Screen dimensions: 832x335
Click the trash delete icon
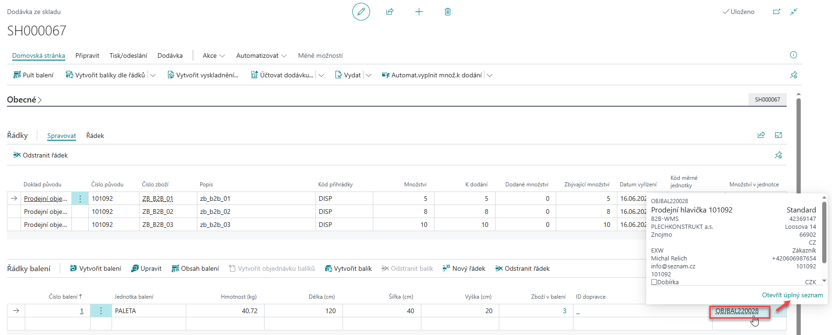click(447, 12)
